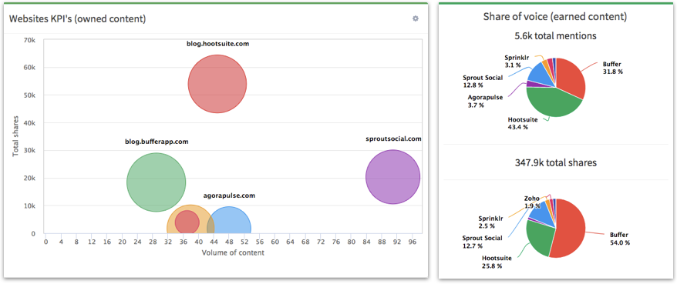Open the Websites KPI's settings gear
This screenshot has width=677, height=284.
(416, 18)
